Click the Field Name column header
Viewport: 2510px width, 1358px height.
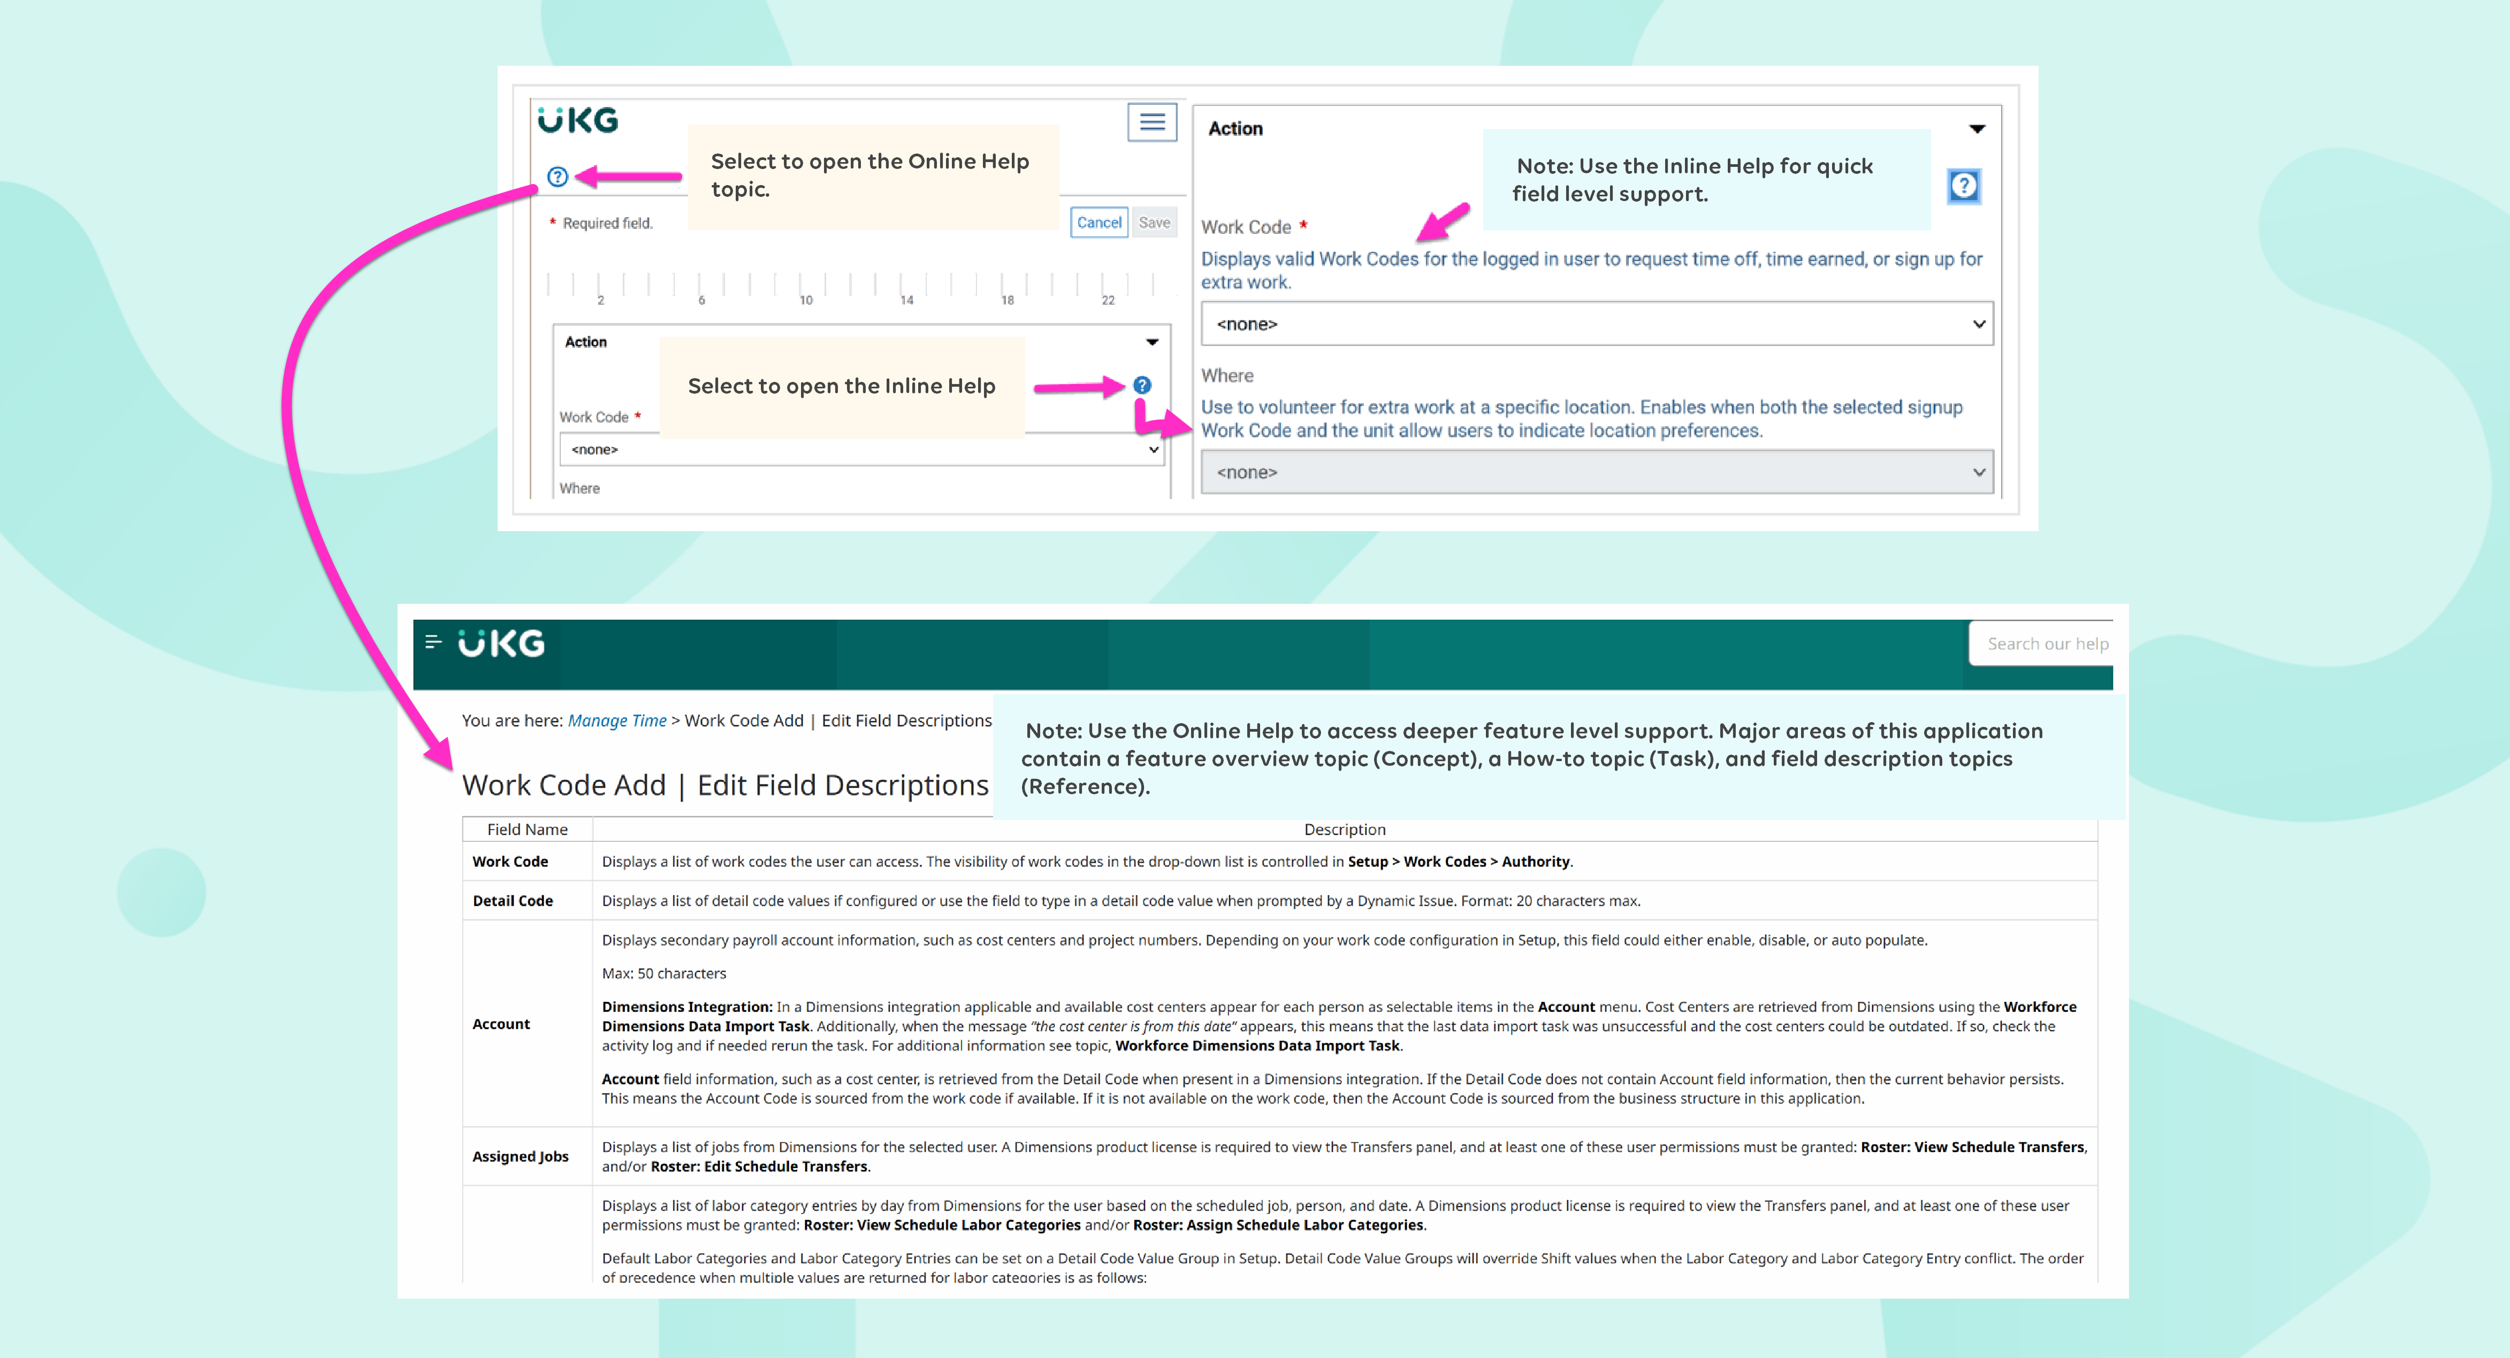pyautogui.click(x=527, y=829)
